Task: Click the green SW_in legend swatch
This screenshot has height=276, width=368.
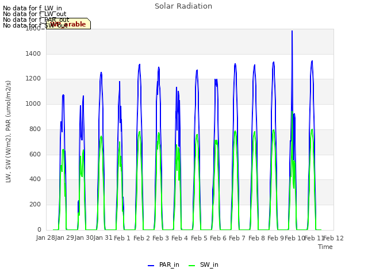Action: [x=191, y=266]
